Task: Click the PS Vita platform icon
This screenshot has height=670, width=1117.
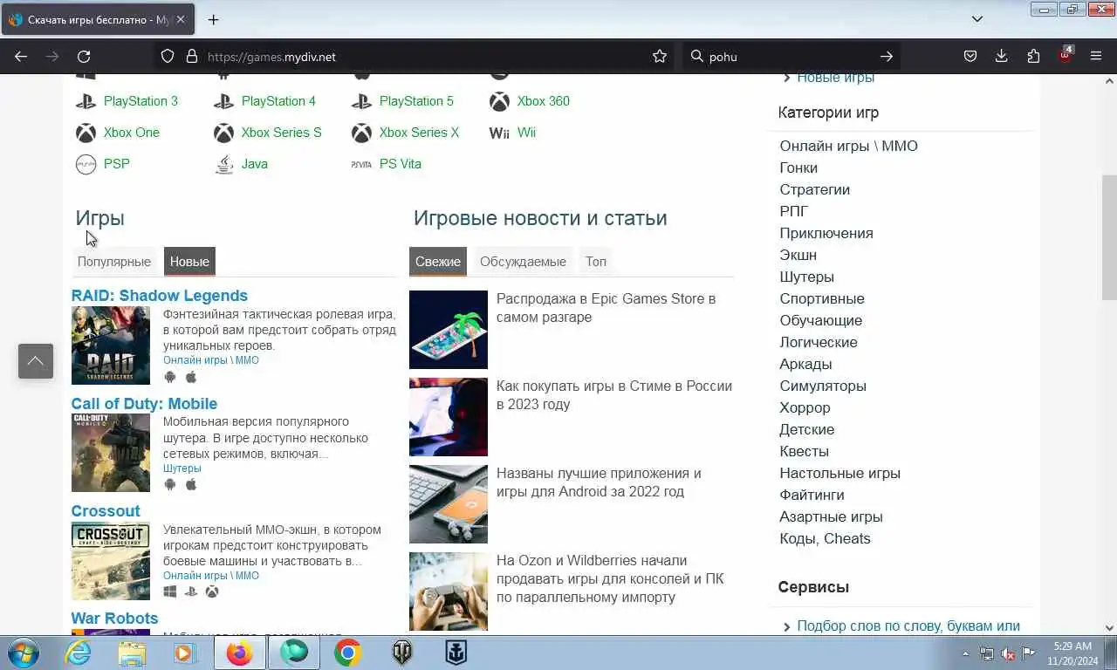Action: click(361, 164)
